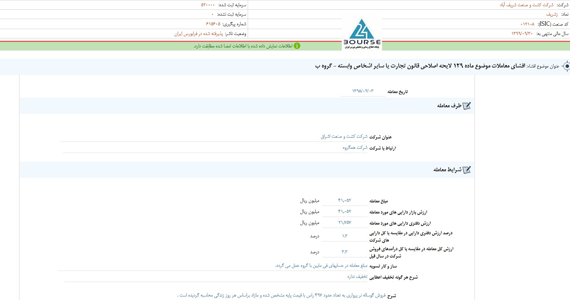Image resolution: width=570 pixels, height=300 pixels.
Task: Click the green info icon in status bar
Action: point(297,46)
